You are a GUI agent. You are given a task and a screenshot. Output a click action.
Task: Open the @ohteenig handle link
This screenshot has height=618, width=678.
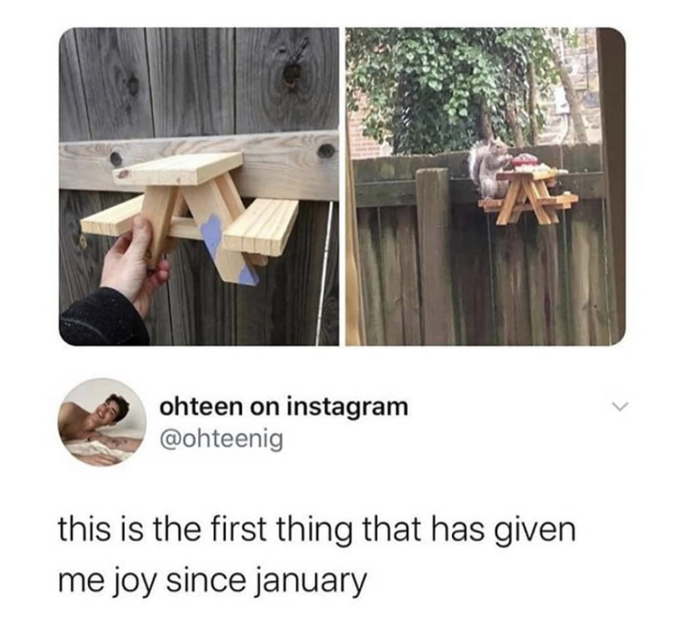click(x=221, y=439)
